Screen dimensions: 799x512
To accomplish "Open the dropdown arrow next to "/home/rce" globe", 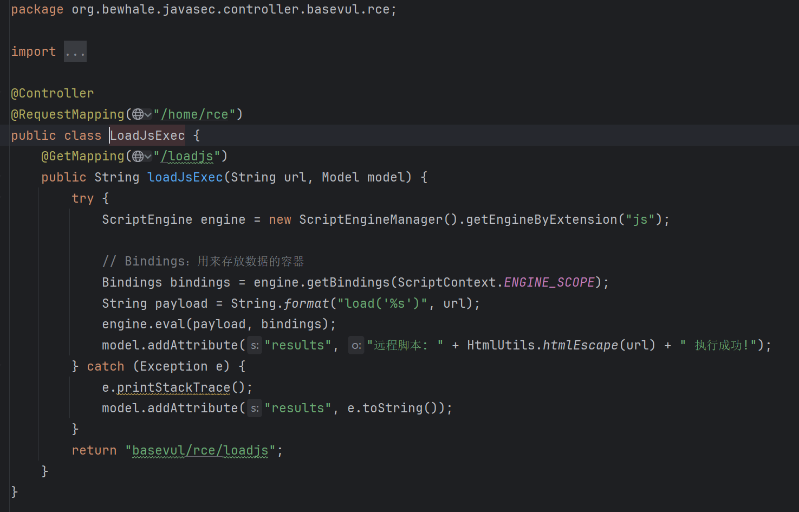I will click(148, 115).
